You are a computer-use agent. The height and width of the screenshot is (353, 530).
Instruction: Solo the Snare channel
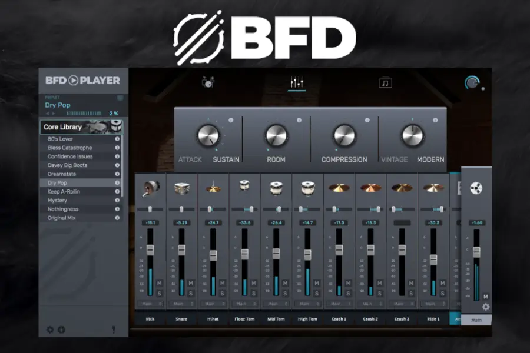click(190, 292)
